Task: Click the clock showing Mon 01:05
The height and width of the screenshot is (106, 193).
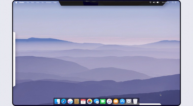Action: point(165,2)
